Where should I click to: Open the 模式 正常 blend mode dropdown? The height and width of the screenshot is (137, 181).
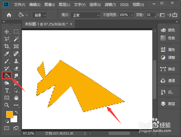point(85,15)
